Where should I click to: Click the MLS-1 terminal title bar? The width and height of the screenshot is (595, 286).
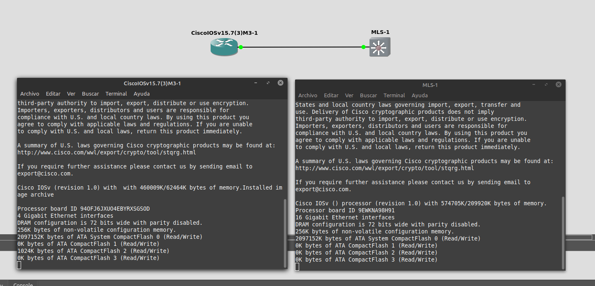[x=430, y=85]
